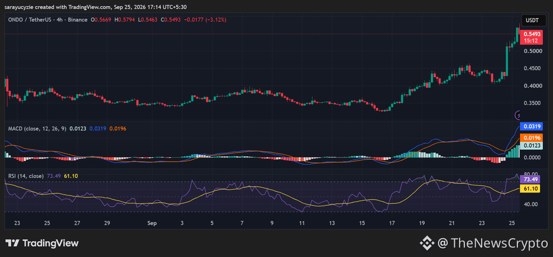This screenshot has width=553, height=257.
Task: Click the orange signal value tag 0.0196
Action: click(530, 137)
